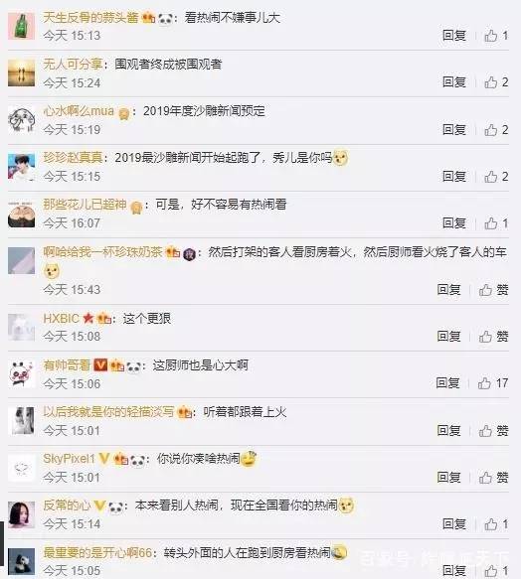
Task: Click the panda badge beside 反常的心
Action: coord(116,507)
